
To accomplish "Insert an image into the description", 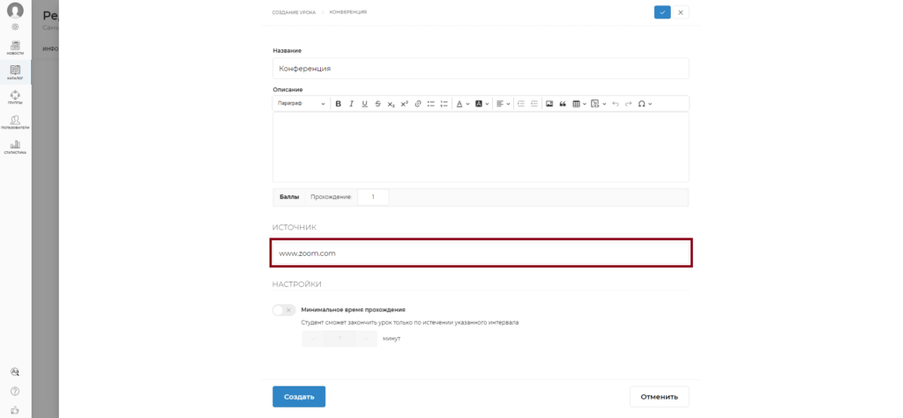I will click(549, 104).
